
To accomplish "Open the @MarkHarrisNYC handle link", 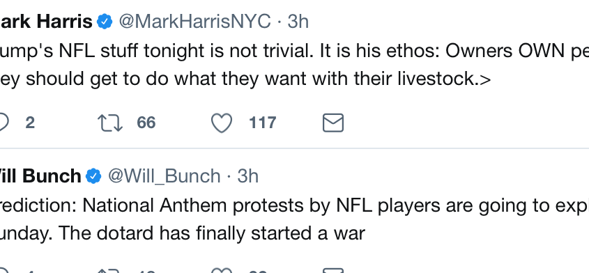I will [x=194, y=22].
